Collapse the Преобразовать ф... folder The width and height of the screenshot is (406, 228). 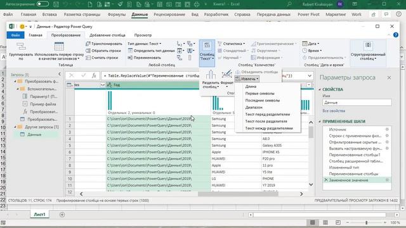click(15, 82)
